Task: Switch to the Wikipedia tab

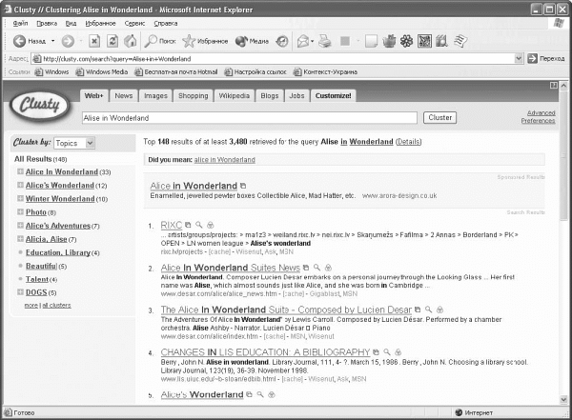Action: [235, 96]
